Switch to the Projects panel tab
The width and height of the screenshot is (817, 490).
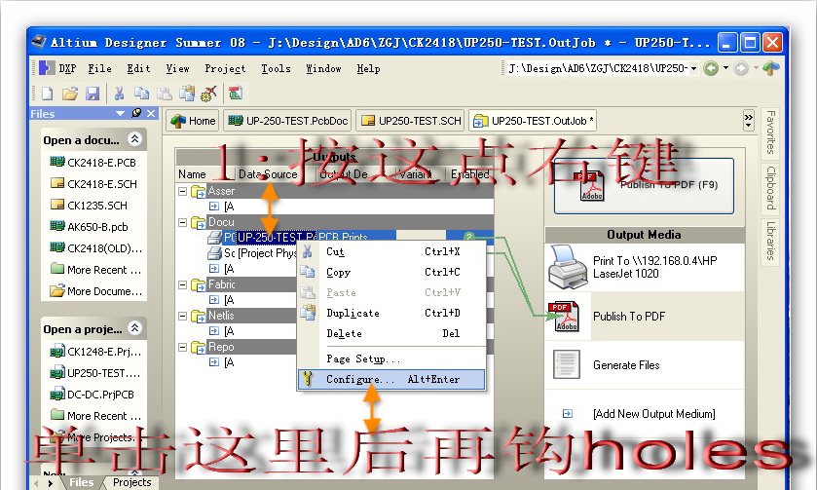click(x=131, y=483)
